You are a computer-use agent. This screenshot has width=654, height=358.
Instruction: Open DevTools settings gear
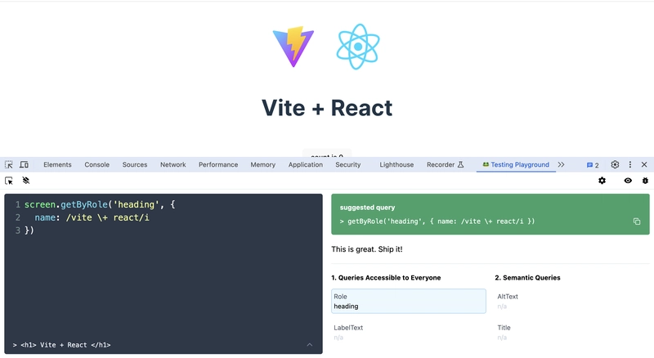(615, 165)
